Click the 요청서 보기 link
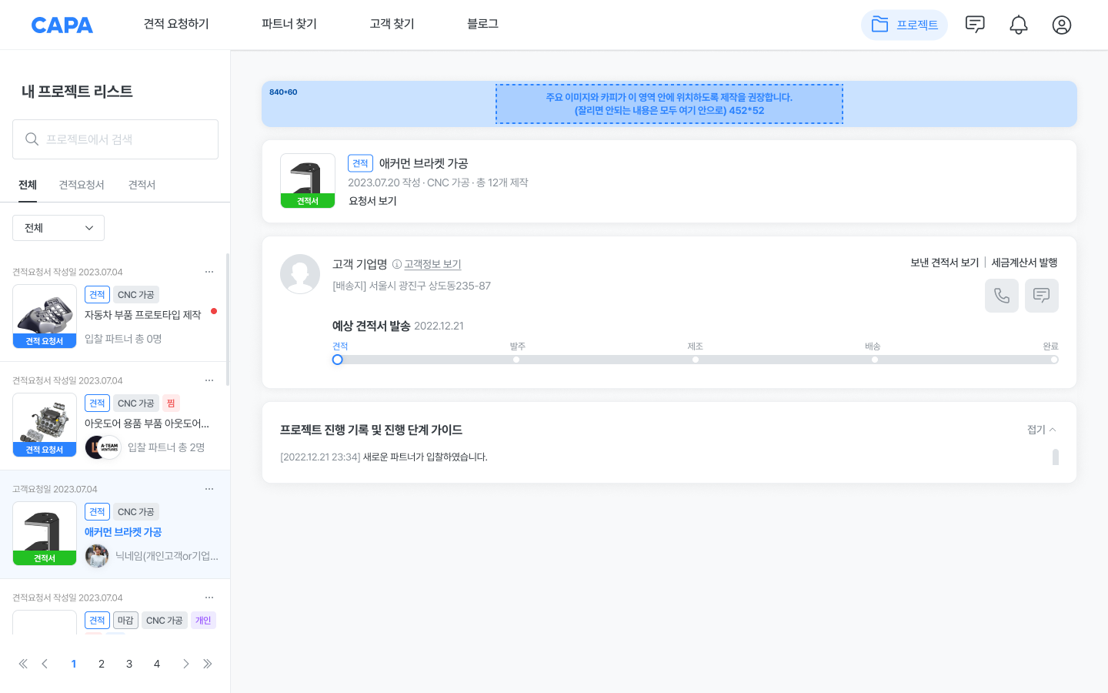Image resolution: width=1108 pixels, height=693 pixels. [x=372, y=199]
